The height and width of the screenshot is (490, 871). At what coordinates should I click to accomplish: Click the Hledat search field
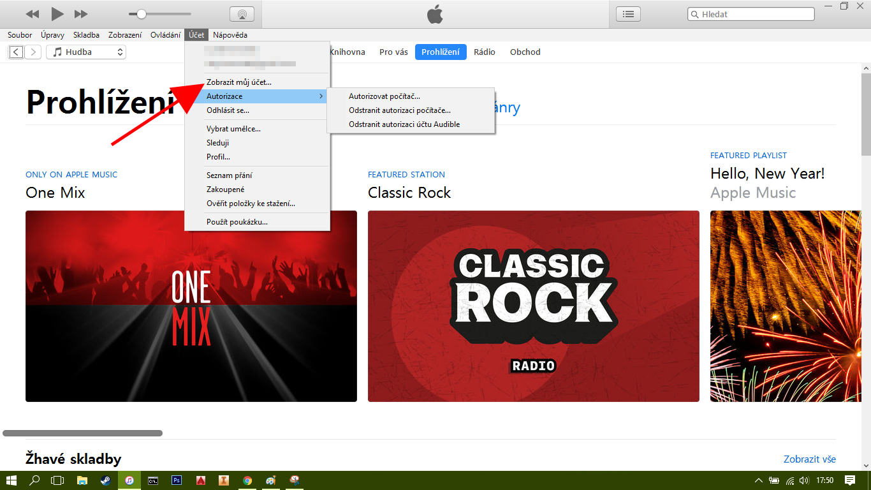coord(751,14)
